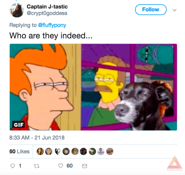Screen dimensions: 185x175
Task: Open the @fluffypony profile link
Action: (x=52, y=25)
